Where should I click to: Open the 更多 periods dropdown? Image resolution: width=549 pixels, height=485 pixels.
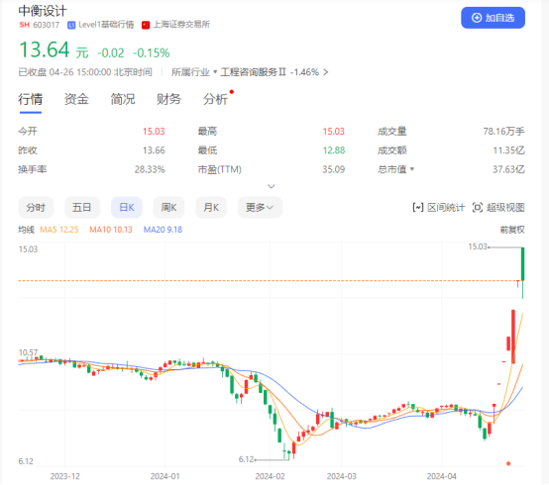tap(260, 207)
